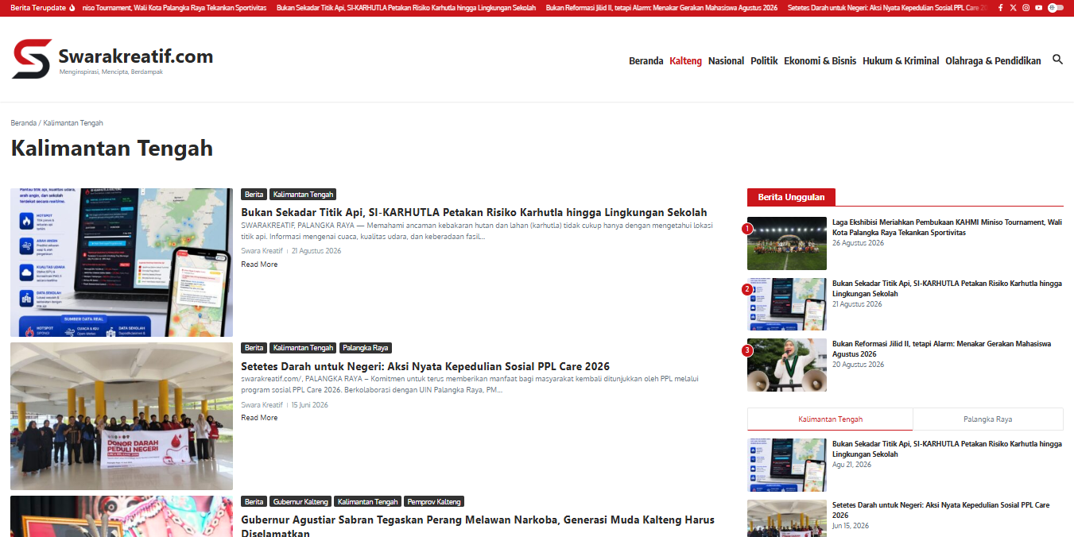This screenshot has height=537, width=1074.
Task: Open the featured article thumbnail numbered 3
Action: point(787,365)
